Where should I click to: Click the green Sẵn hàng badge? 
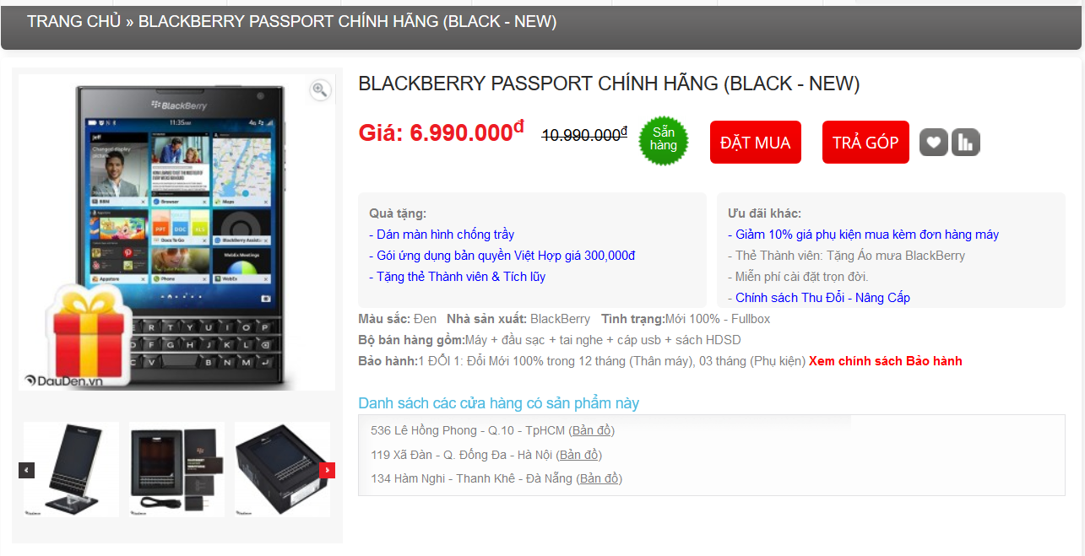point(664,140)
